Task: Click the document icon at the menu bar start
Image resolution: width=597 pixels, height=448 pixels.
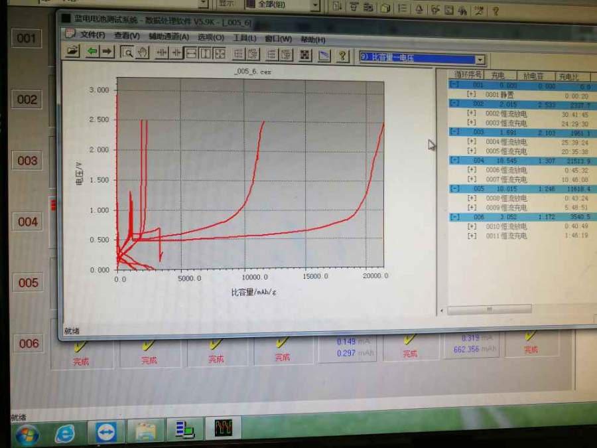Action: tap(70, 34)
